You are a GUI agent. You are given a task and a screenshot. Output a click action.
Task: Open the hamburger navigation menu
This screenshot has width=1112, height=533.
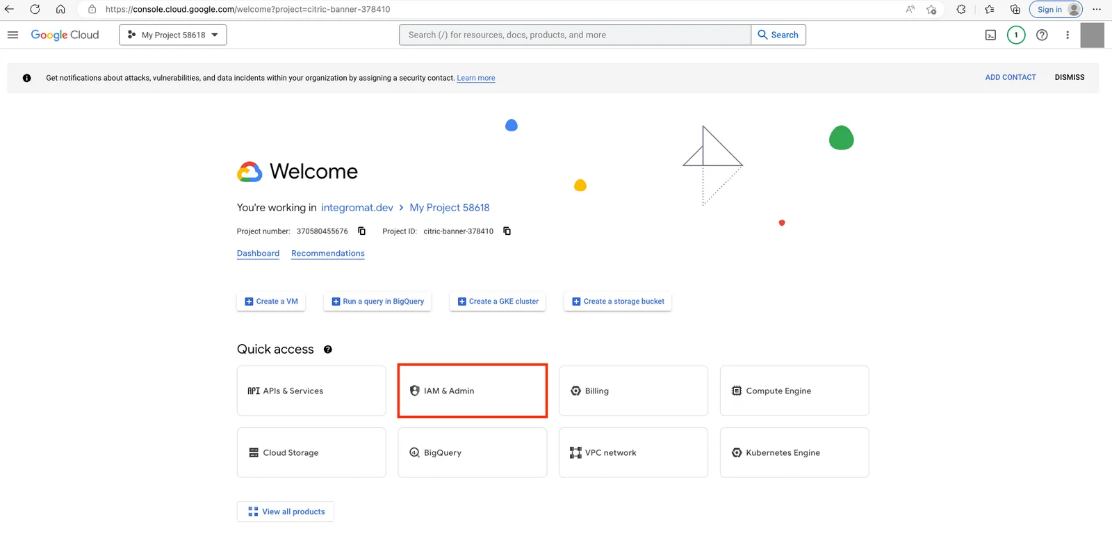click(13, 35)
